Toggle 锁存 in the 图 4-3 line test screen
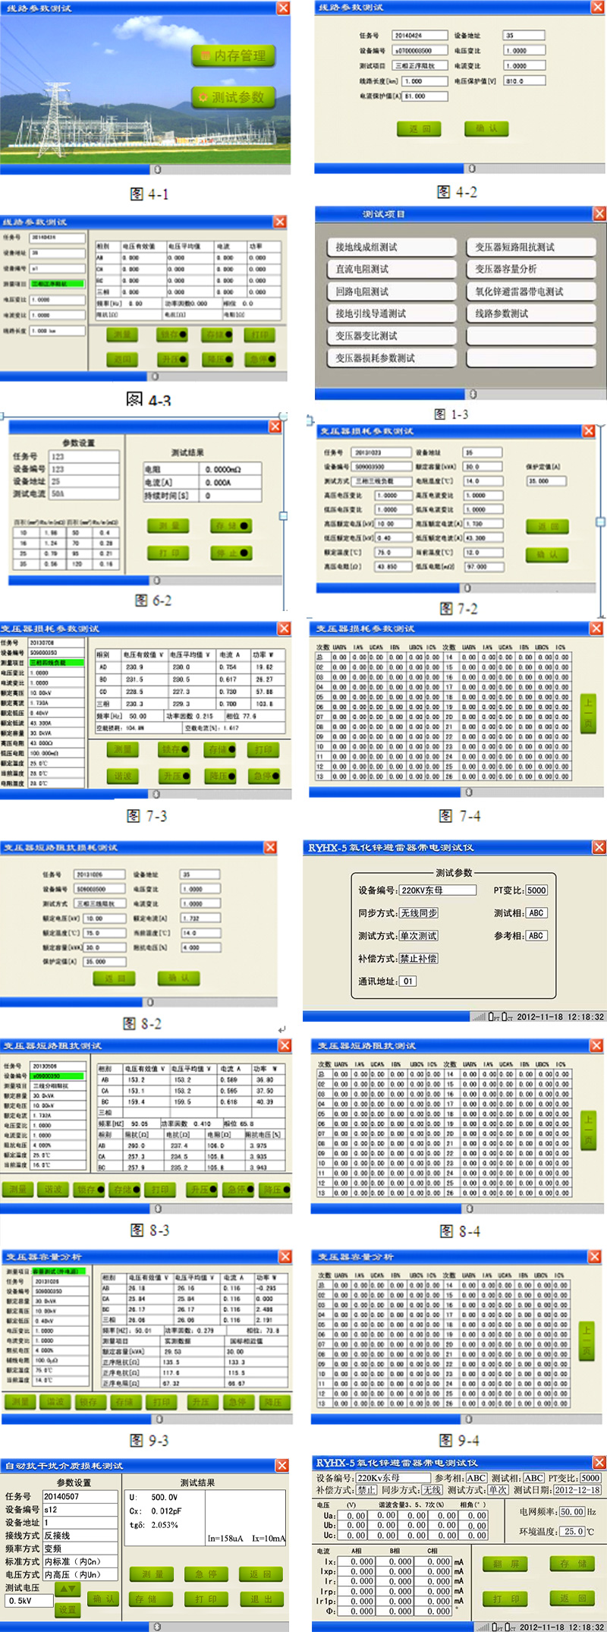This screenshot has width=607, height=1632. 172,335
